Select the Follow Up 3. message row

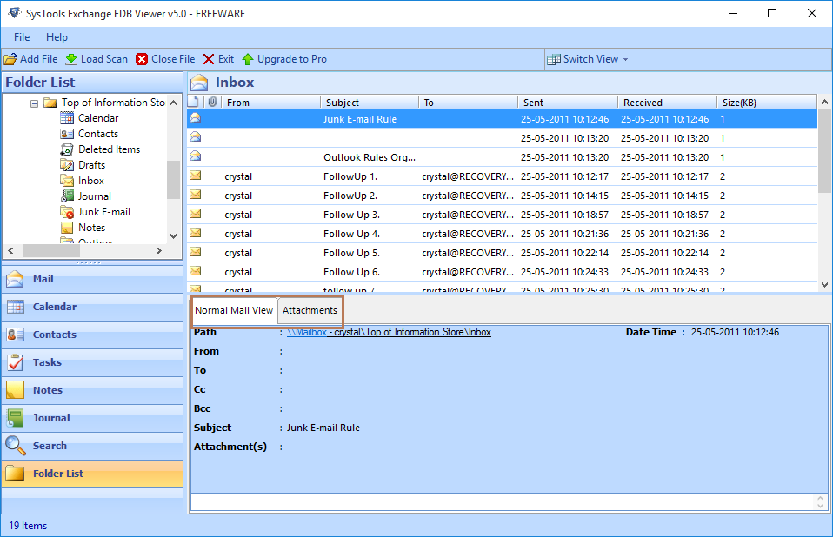(502, 215)
